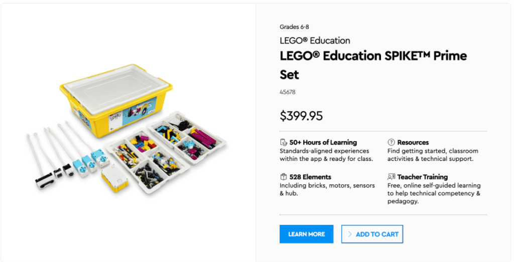Screen dimensions: 514x262
Task: Open the Resources heading
Action: [x=413, y=142]
